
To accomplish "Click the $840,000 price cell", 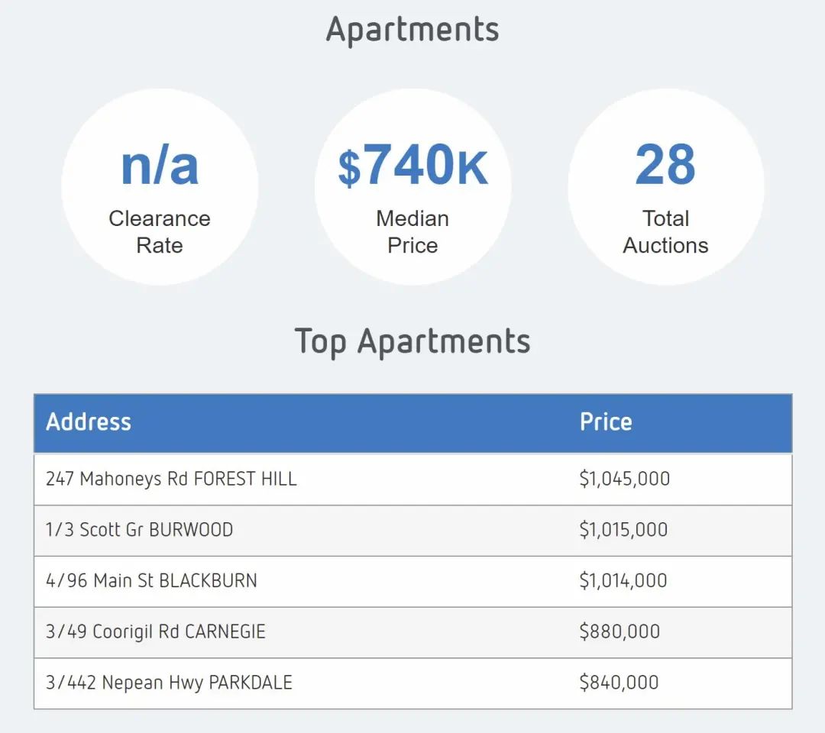I will (619, 683).
